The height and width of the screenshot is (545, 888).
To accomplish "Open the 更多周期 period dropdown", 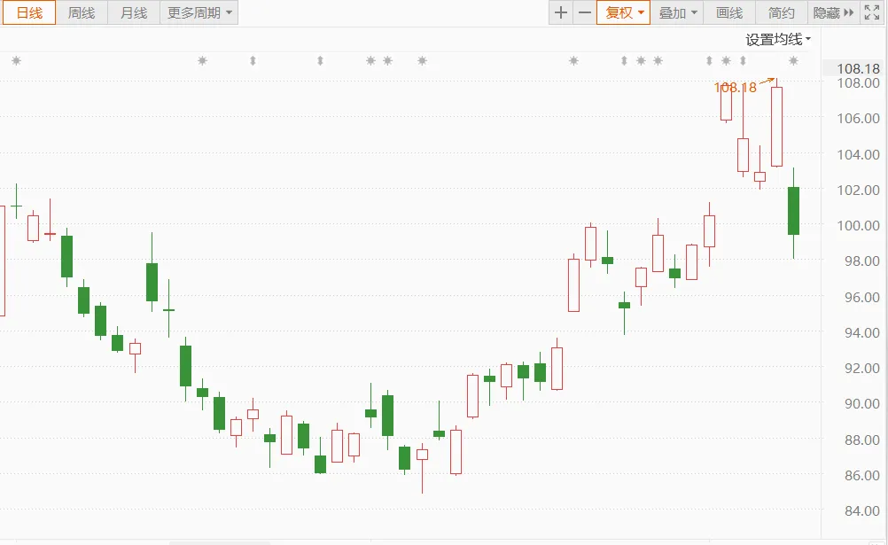I will click(199, 12).
